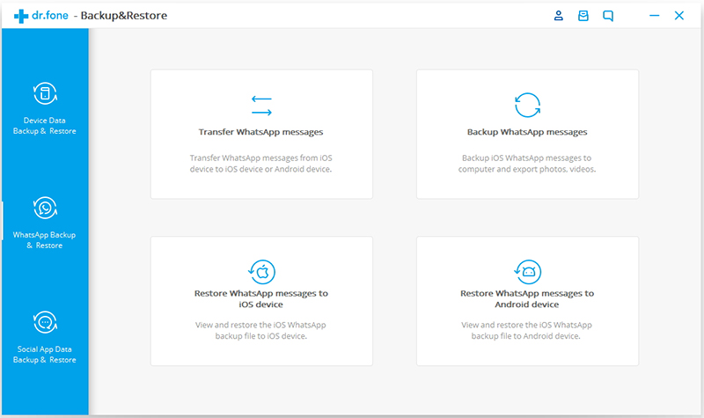Click 'Device Data Backup & Restore' sidebar label
This screenshot has width=704, height=418.
pos(45,126)
